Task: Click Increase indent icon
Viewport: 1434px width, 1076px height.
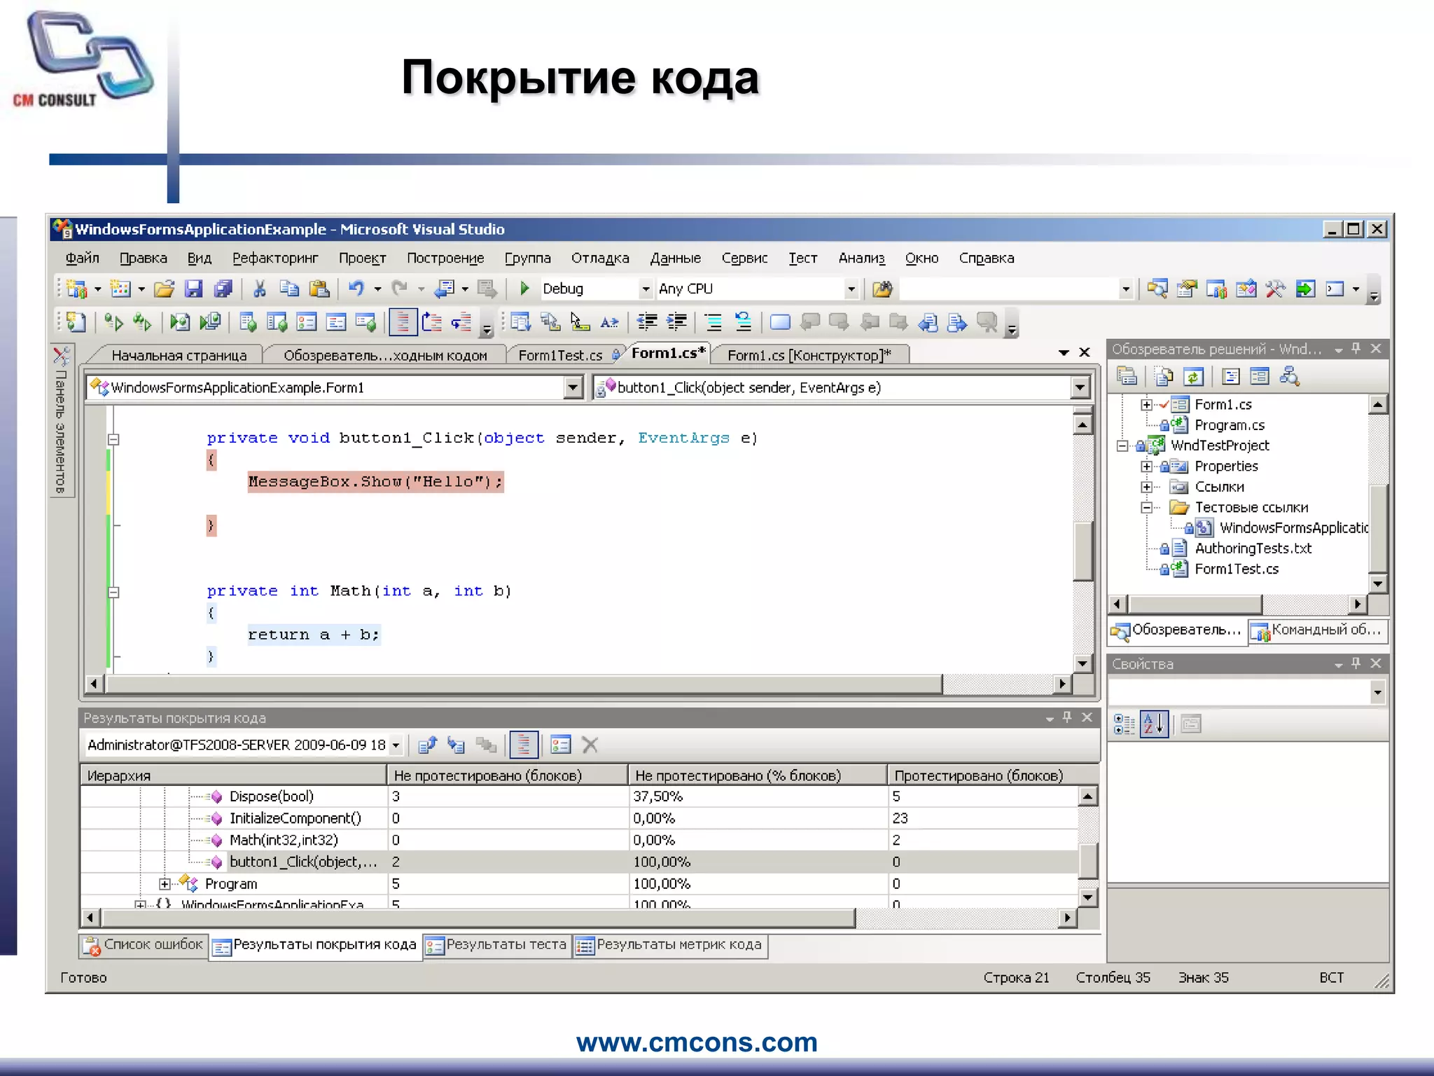Action: (676, 322)
